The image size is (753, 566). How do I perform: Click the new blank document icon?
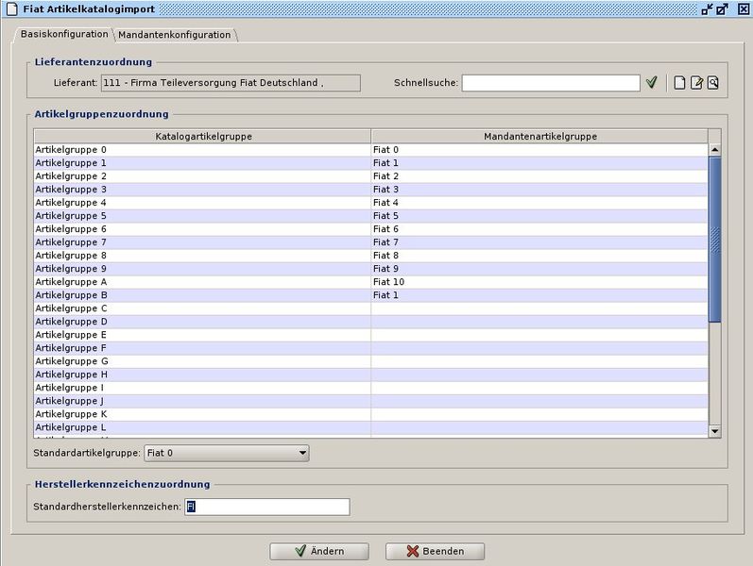pyautogui.click(x=678, y=83)
